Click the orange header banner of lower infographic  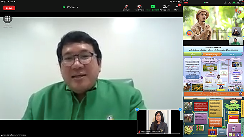point(213,94)
